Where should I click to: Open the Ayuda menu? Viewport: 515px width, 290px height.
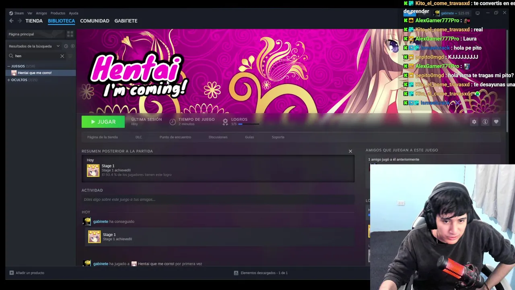point(74,13)
